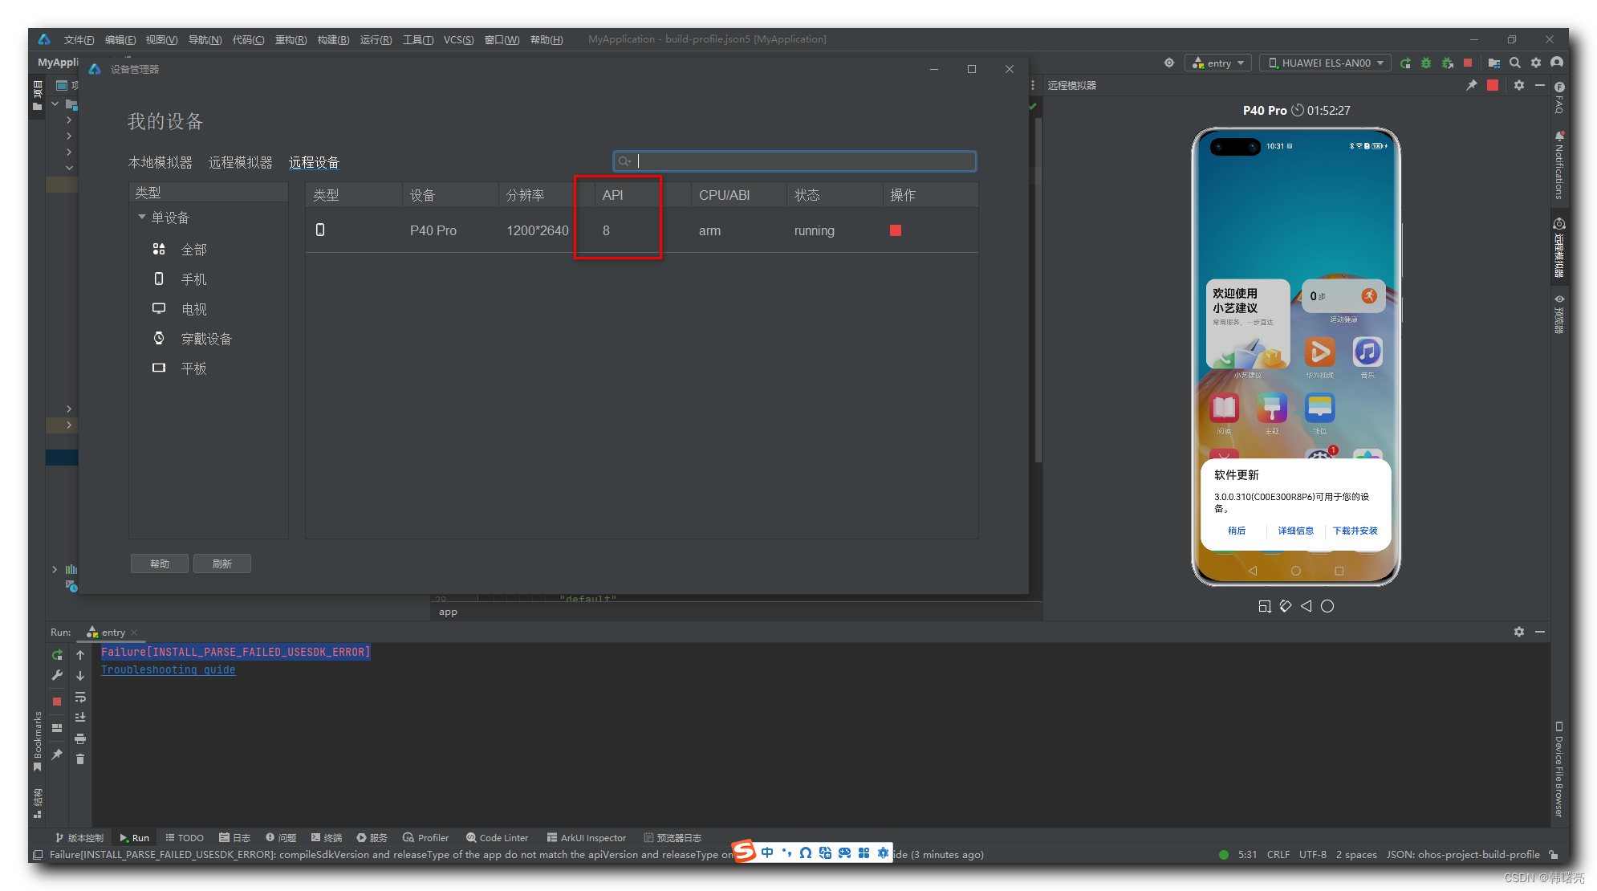Open the 终端 (Terminal) panel
The height and width of the screenshot is (891, 1597).
(x=326, y=837)
